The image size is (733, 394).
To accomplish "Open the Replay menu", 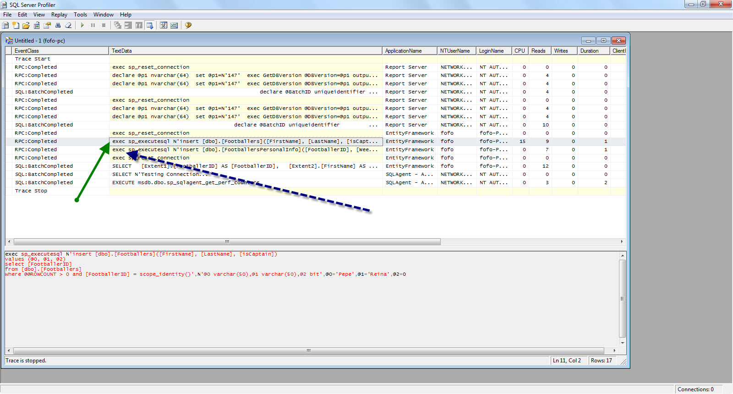I will pyautogui.click(x=59, y=15).
